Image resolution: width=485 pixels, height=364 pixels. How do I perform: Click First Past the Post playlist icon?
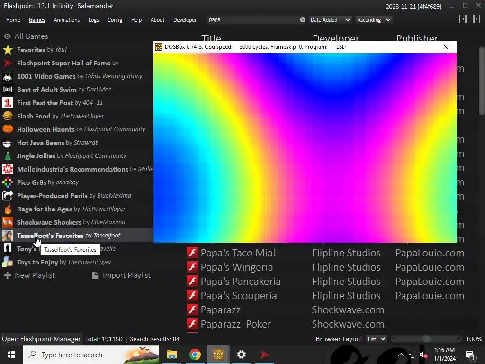(8, 103)
